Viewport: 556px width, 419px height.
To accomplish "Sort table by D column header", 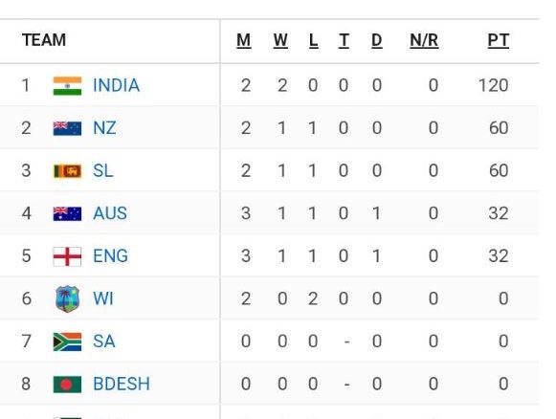I will (377, 40).
